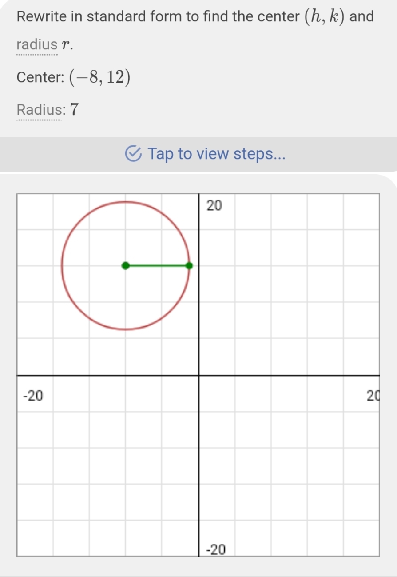Viewport: 397px width, 577px height.
Task: Click the green radius endpoint on the circle
Action: (x=189, y=266)
